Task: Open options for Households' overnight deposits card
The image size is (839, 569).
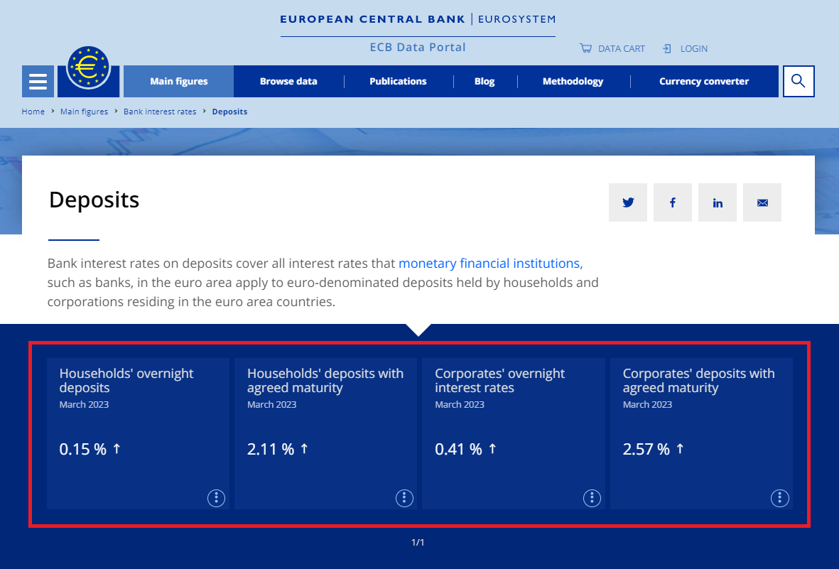Action: pyautogui.click(x=216, y=498)
